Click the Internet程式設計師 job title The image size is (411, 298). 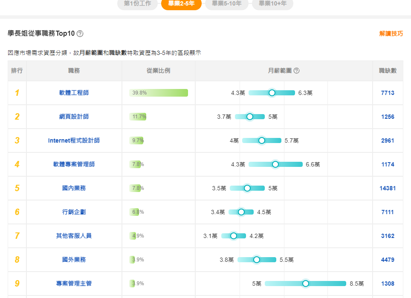click(74, 140)
